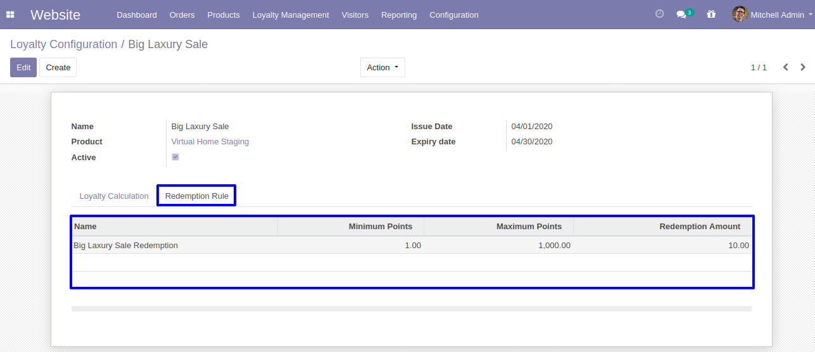
Task: Open the clock activities icon
Action: click(659, 14)
